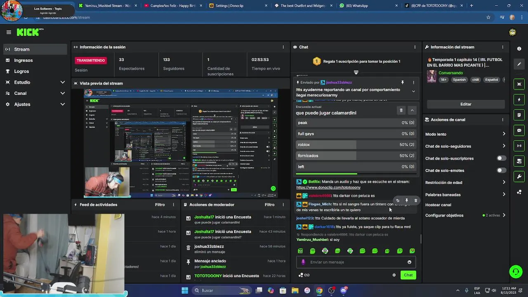This screenshot has height=297, width=528.
Task: Toggle the stream preview widget icon
Action: [519, 84]
